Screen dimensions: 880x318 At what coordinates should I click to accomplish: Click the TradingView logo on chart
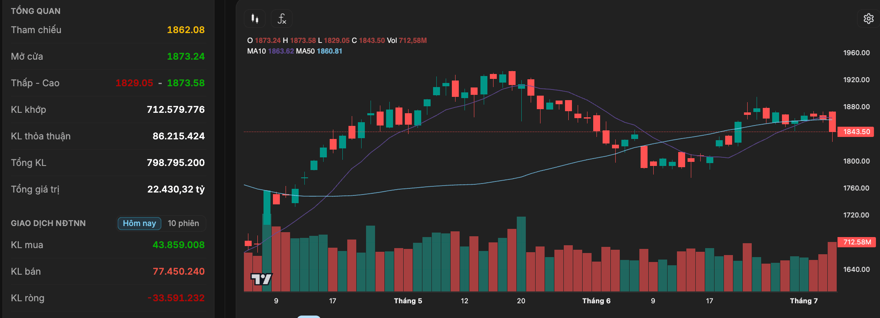click(261, 279)
